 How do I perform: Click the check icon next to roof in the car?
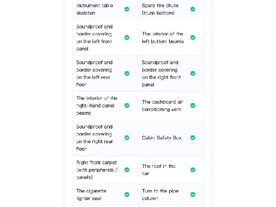click(x=193, y=170)
